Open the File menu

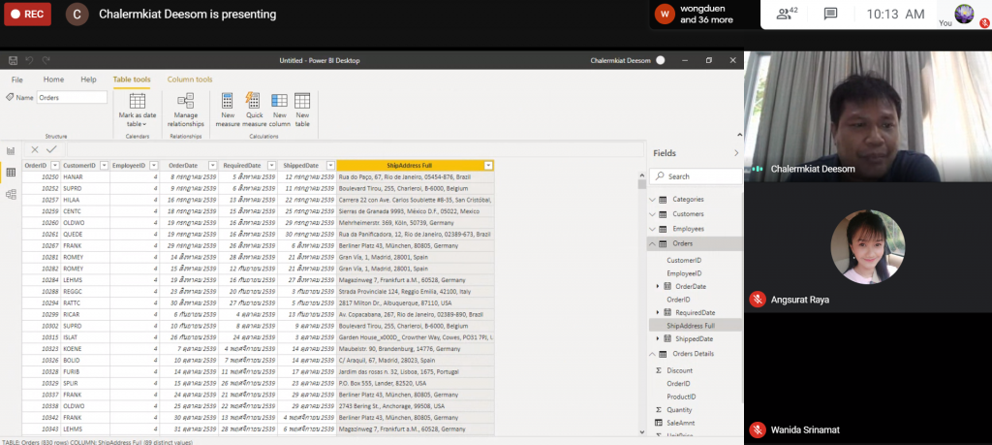[x=17, y=79]
